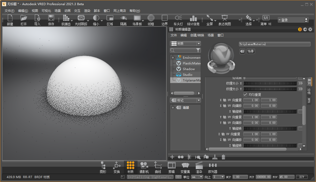Click the 线框 wireframe globe icon

[151, 18]
